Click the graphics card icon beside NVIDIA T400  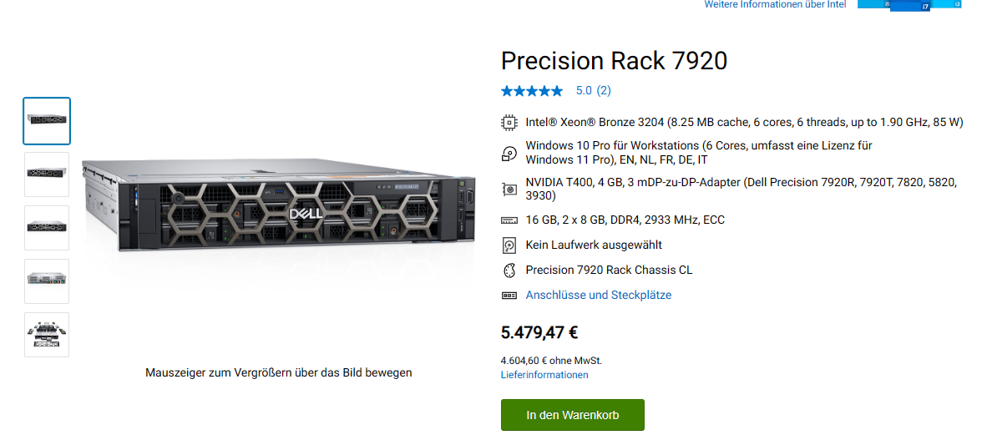coord(509,189)
